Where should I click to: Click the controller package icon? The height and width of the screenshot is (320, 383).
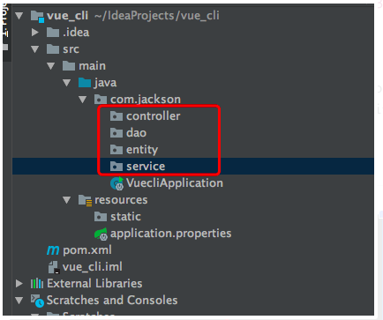pos(116,116)
